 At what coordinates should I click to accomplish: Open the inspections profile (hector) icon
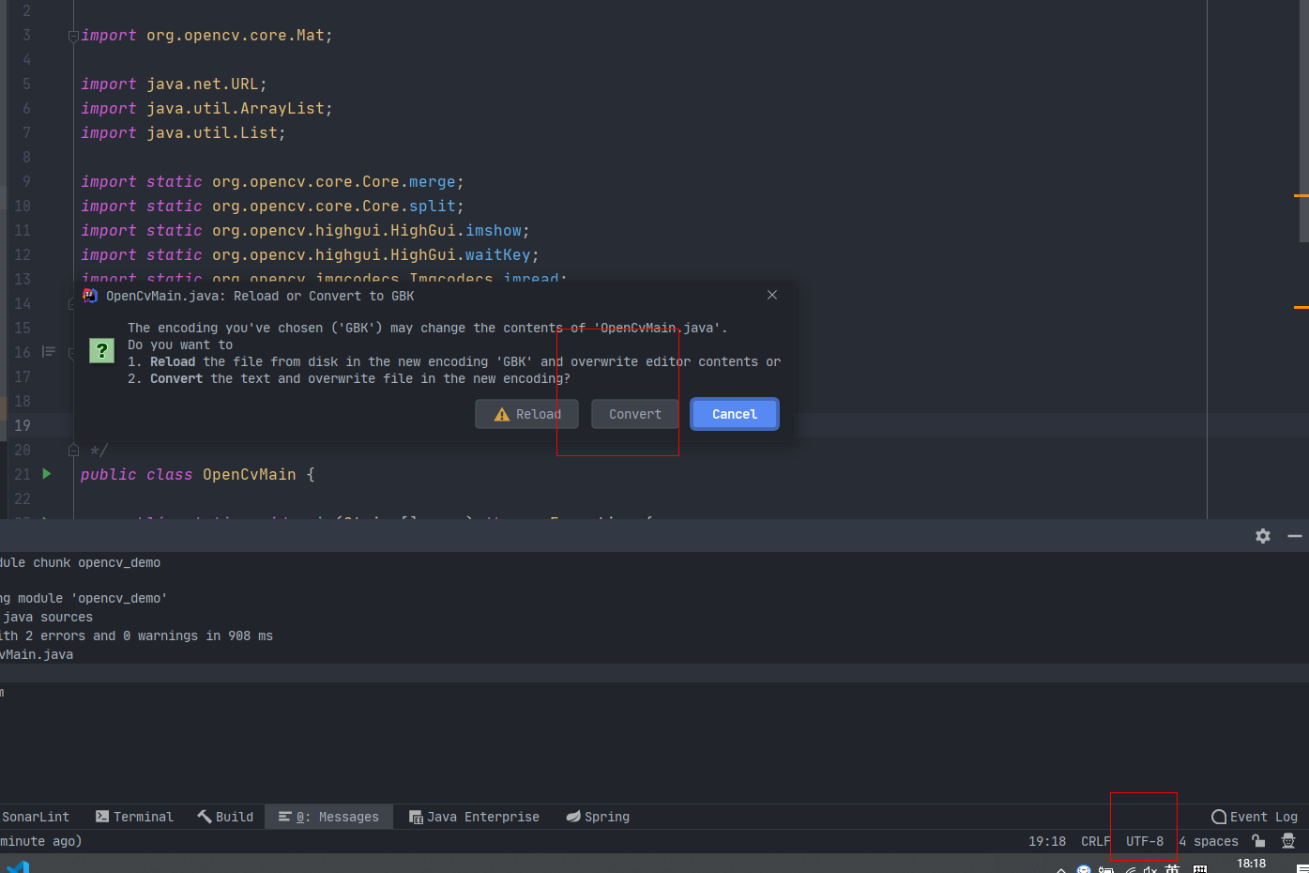[1288, 841]
